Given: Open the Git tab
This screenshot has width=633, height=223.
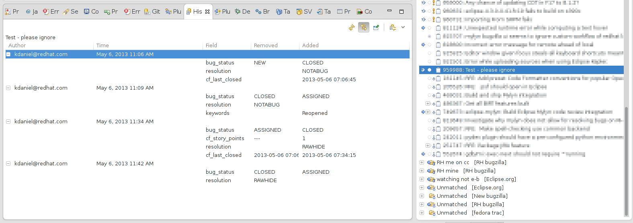Looking at the screenshot, I should pos(152,12).
